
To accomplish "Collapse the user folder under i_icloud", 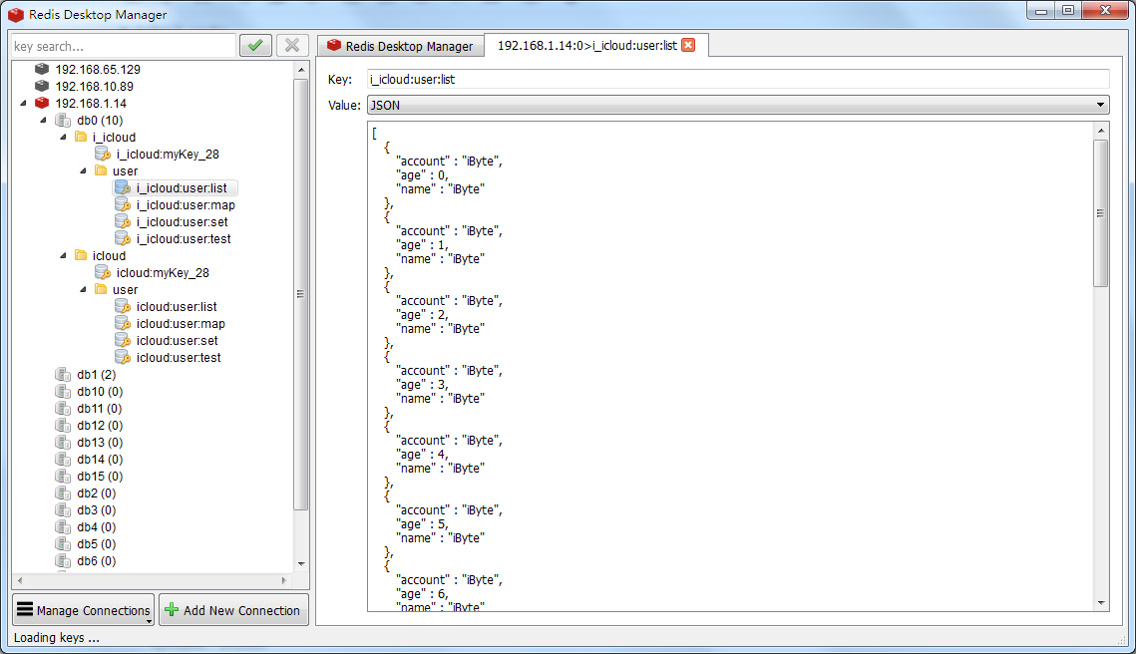I will pos(84,170).
